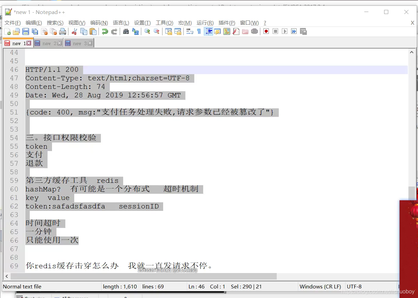Click the Open file toolbar icon
The width and height of the screenshot is (418, 298).
[x=16, y=31]
